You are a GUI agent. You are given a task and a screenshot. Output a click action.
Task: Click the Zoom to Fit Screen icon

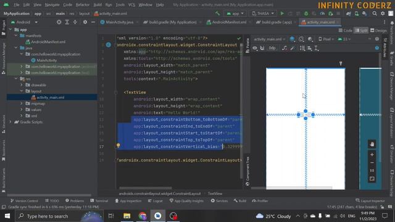tap(372, 179)
